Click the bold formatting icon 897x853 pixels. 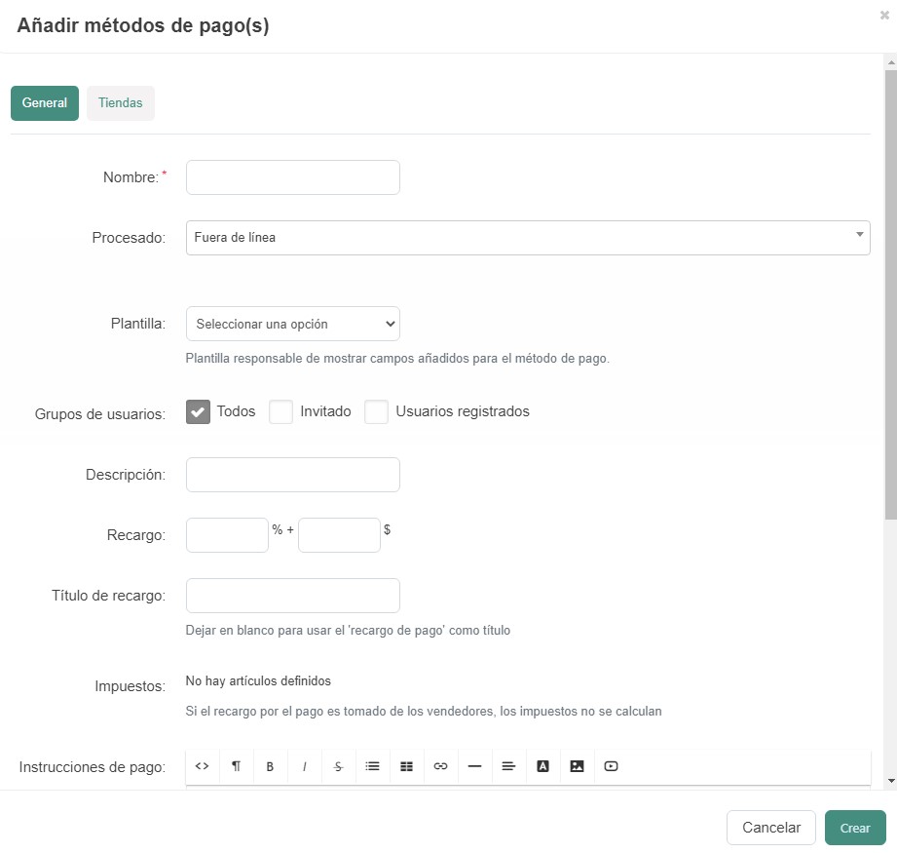pyautogui.click(x=270, y=766)
